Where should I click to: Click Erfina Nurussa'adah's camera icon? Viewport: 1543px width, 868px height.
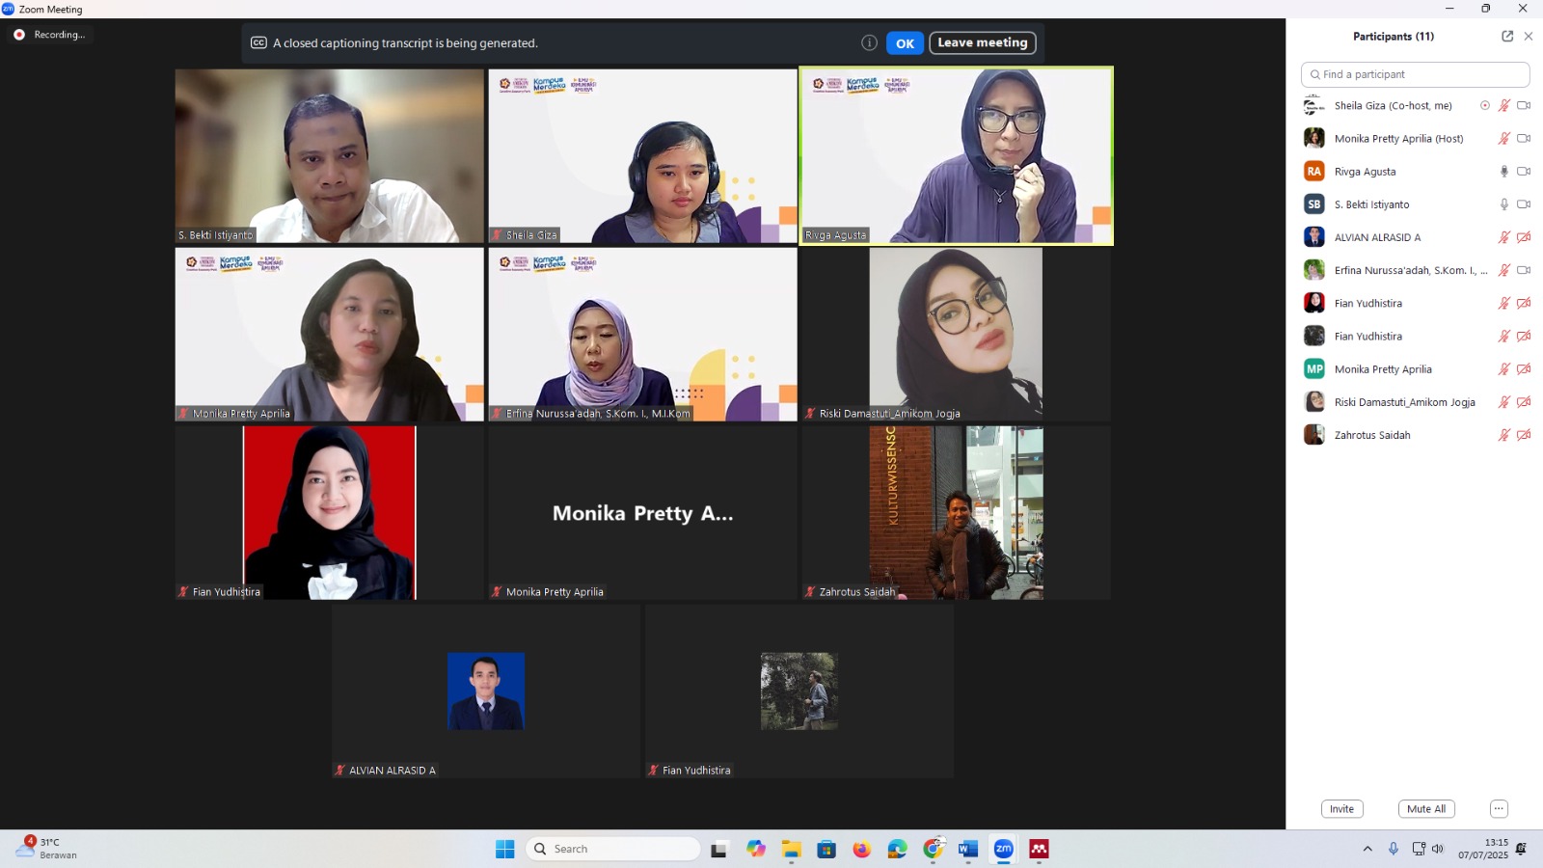pos(1524,270)
